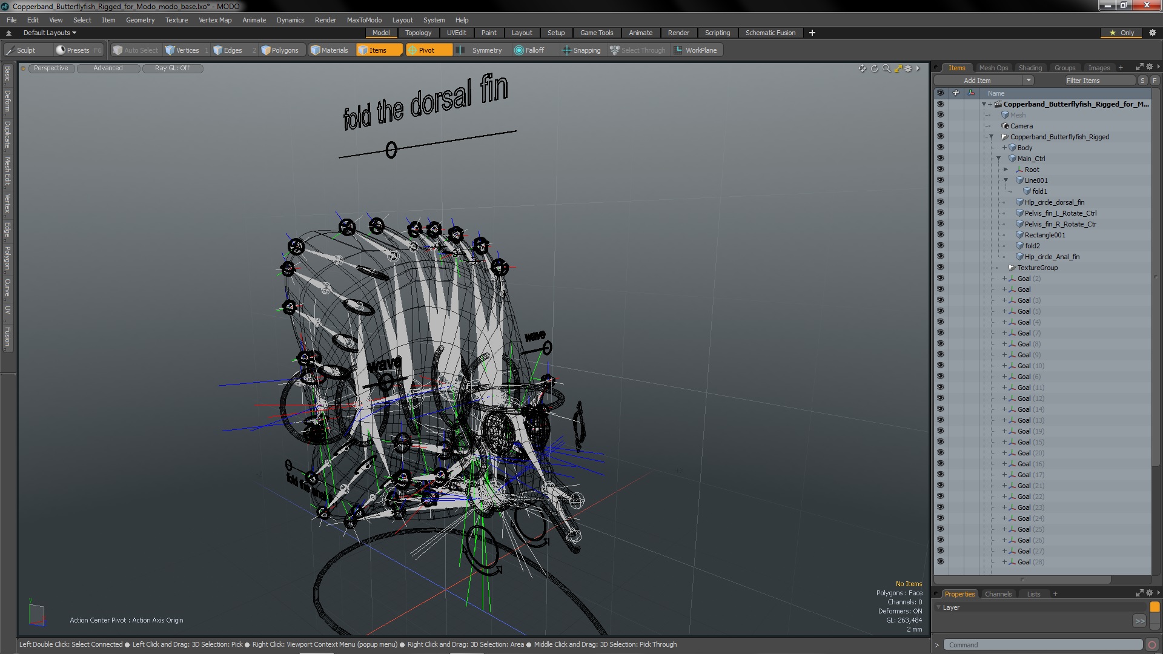Click the Add Item button
The image size is (1163, 654).
(x=978, y=81)
